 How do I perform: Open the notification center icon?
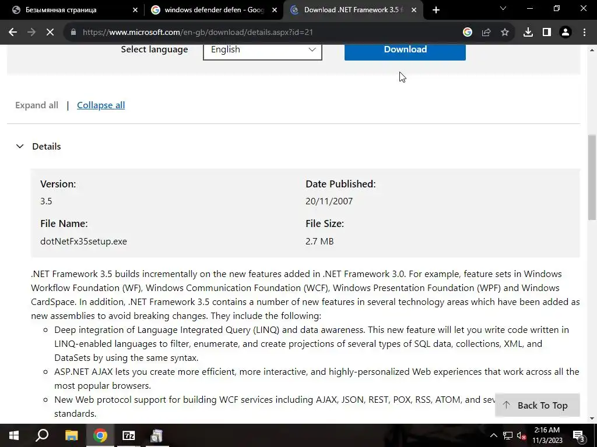578,435
